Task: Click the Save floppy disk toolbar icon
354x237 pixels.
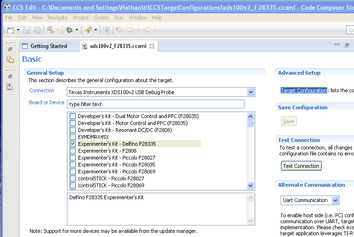Action: [x=27, y=30]
